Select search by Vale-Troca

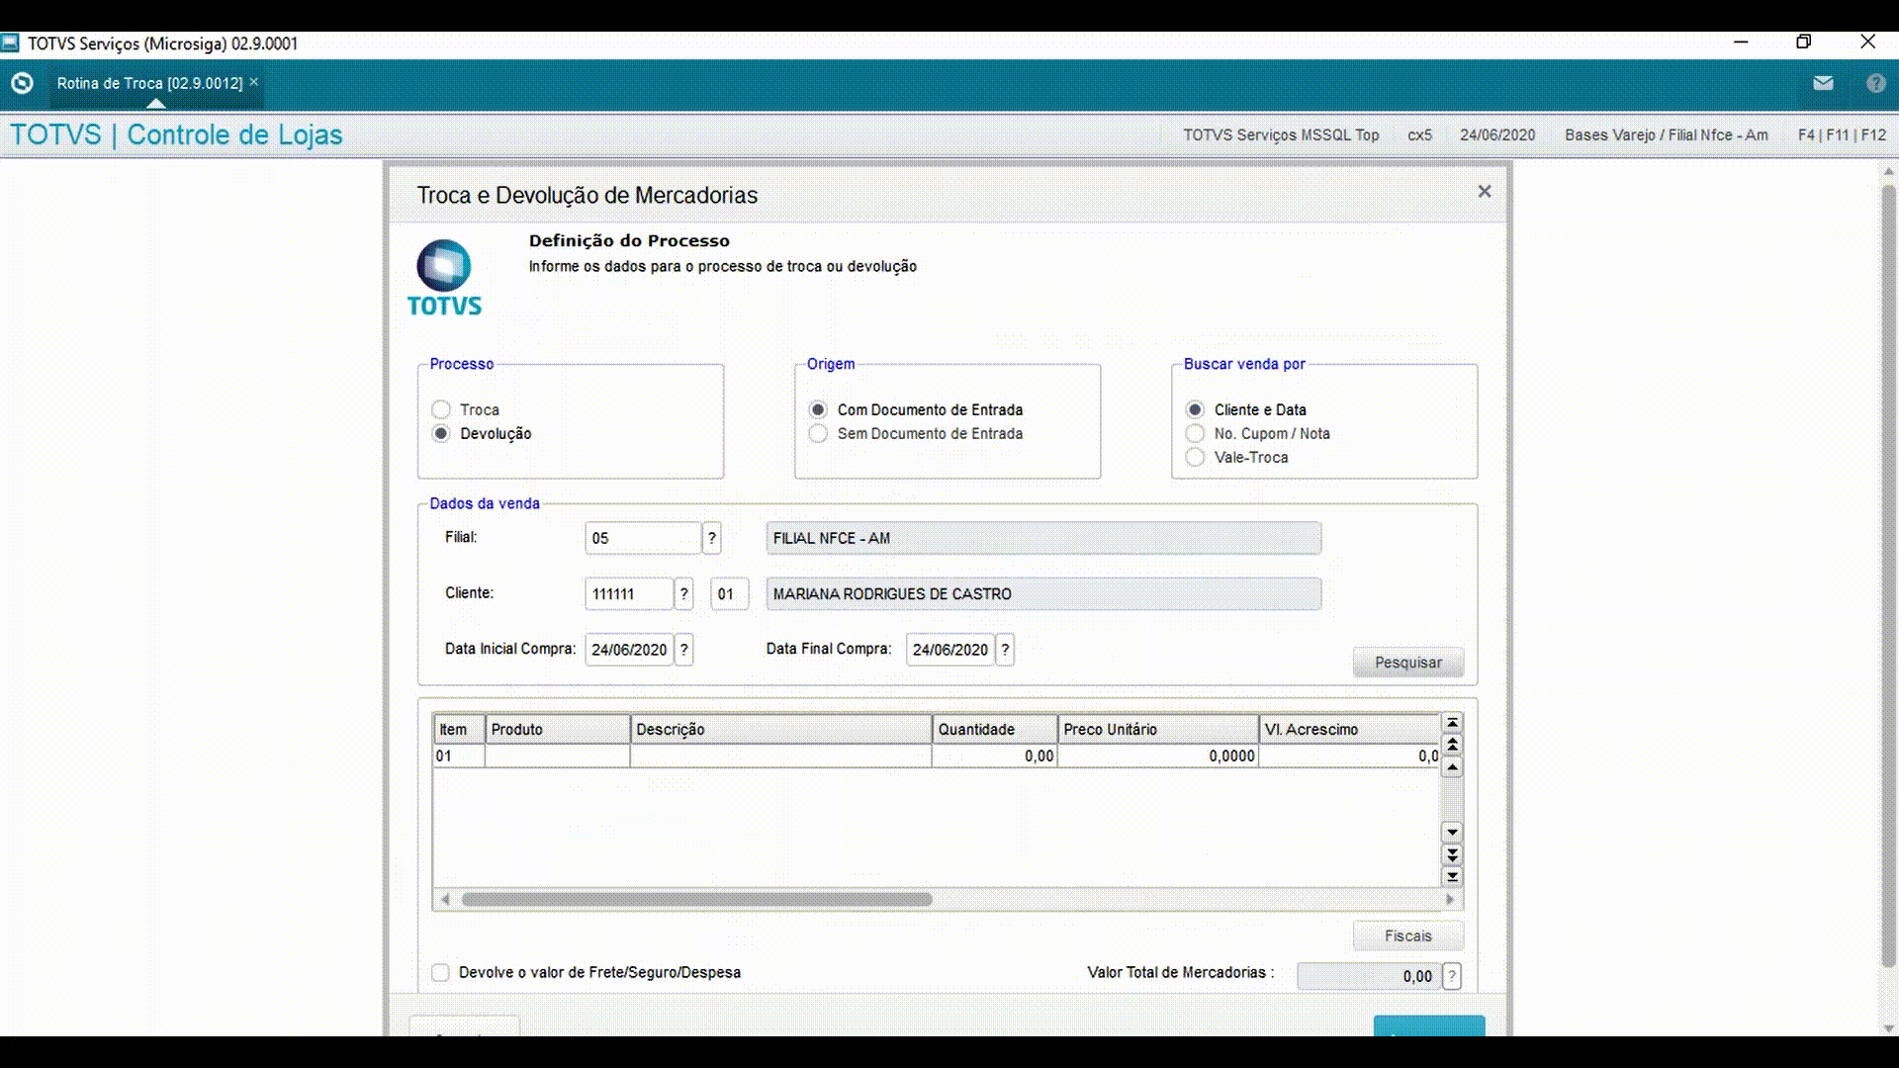pos(1195,457)
